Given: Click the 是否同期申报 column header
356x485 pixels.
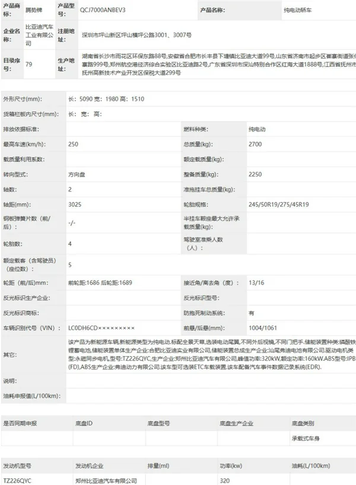Looking at the screenshot, I should [x=20, y=423].
